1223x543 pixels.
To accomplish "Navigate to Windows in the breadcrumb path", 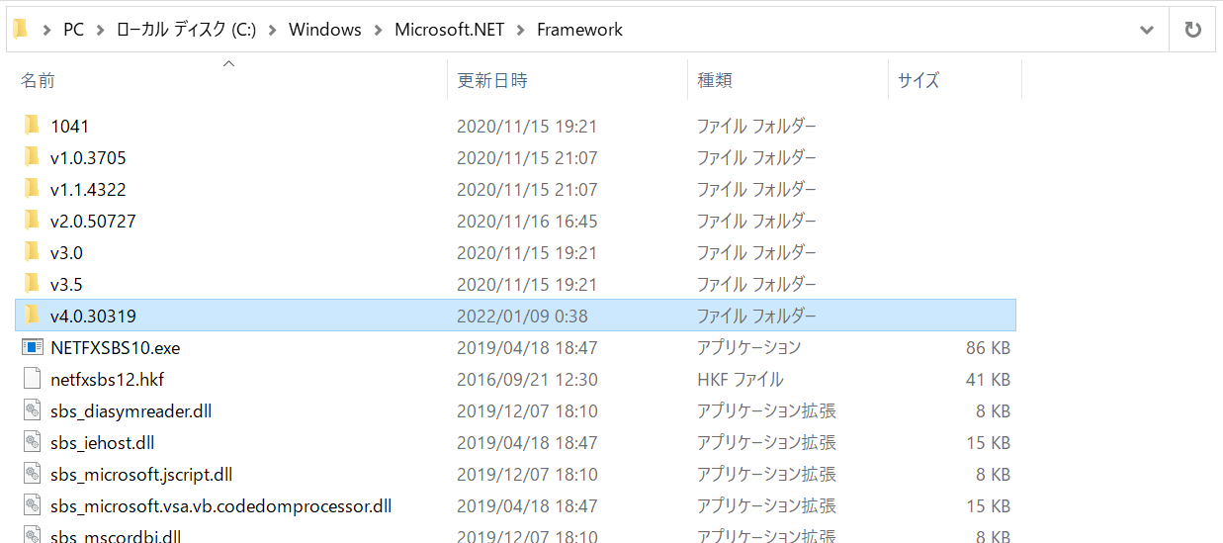I will [x=324, y=30].
